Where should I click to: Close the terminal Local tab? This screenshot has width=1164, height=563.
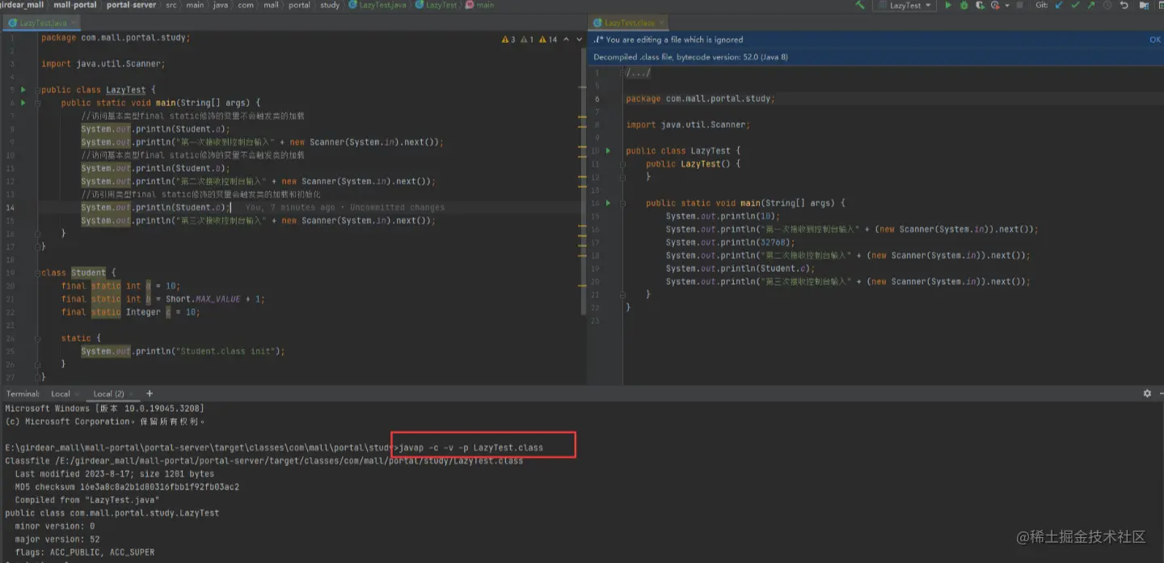(x=78, y=394)
